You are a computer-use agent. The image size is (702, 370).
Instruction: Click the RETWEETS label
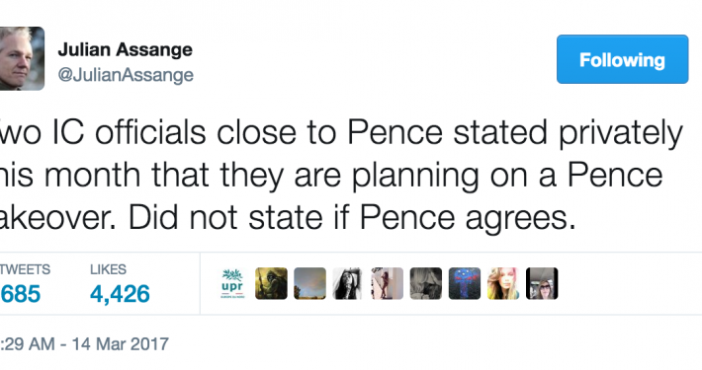(x=25, y=269)
